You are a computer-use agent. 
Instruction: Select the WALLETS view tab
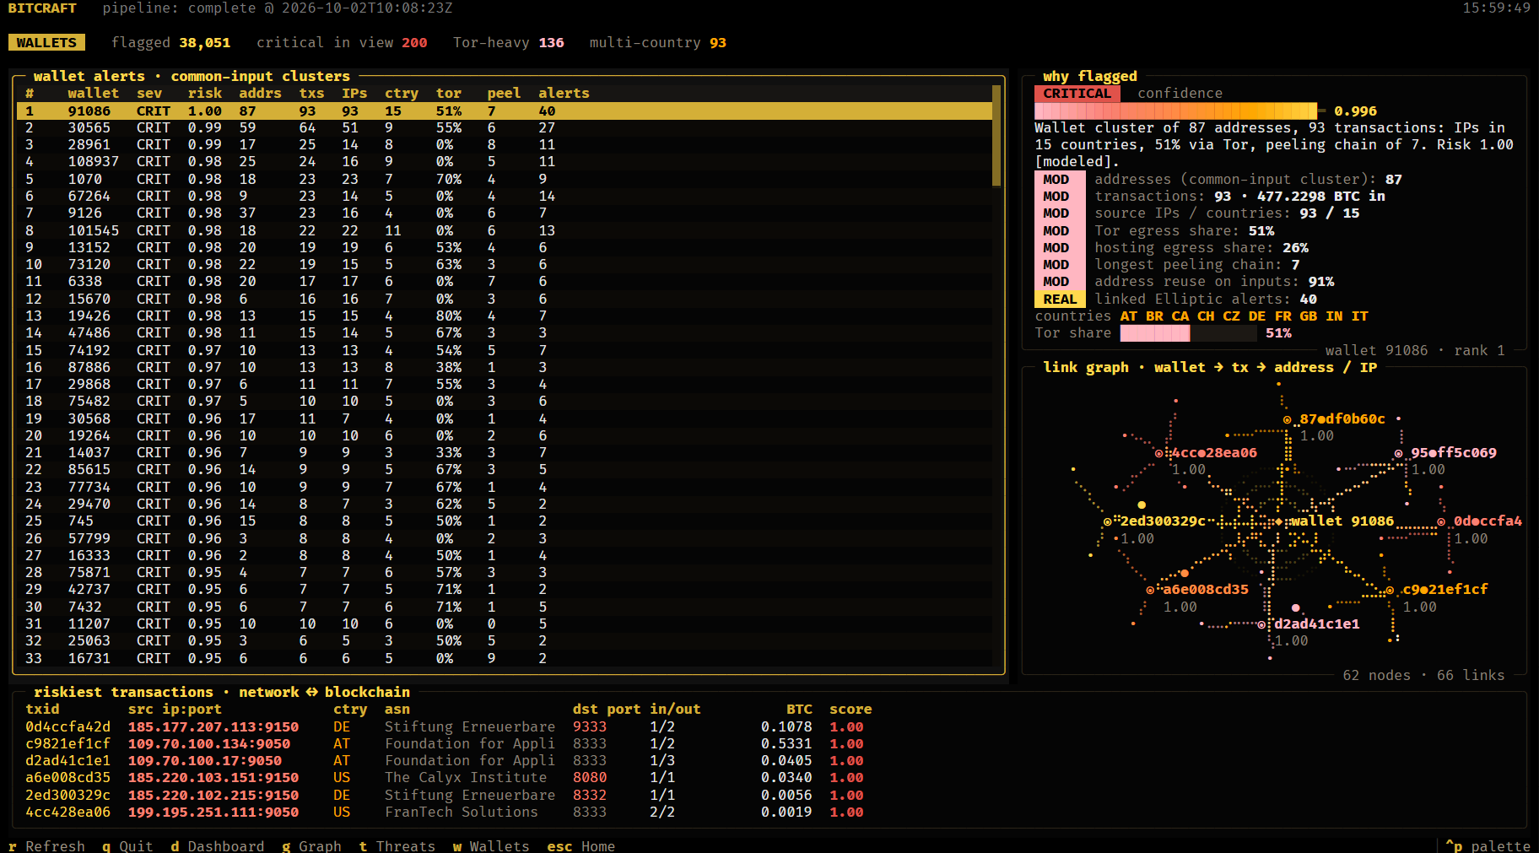(46, 42)
